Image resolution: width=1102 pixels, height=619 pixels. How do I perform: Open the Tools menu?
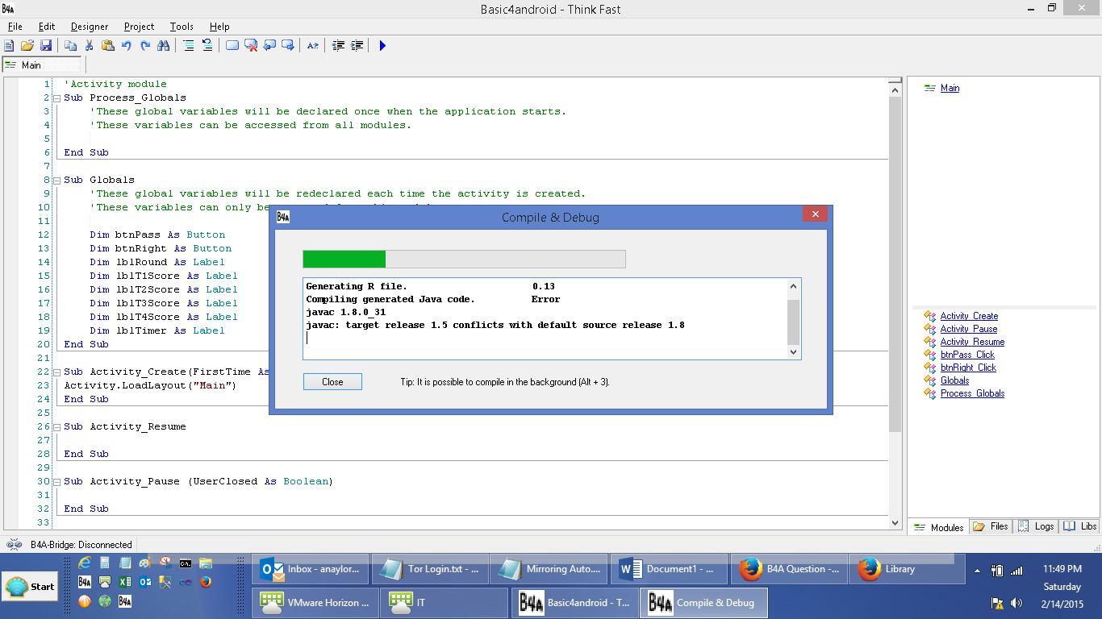tap(182, 27)
